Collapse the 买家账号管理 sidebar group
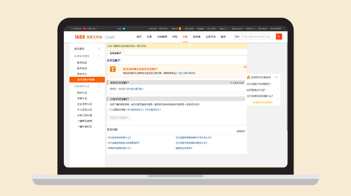351x196 pixels. pos(99,56)
